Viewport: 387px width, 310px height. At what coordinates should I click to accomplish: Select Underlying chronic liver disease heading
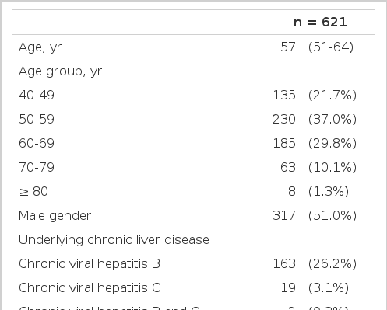tap(114, 240)
